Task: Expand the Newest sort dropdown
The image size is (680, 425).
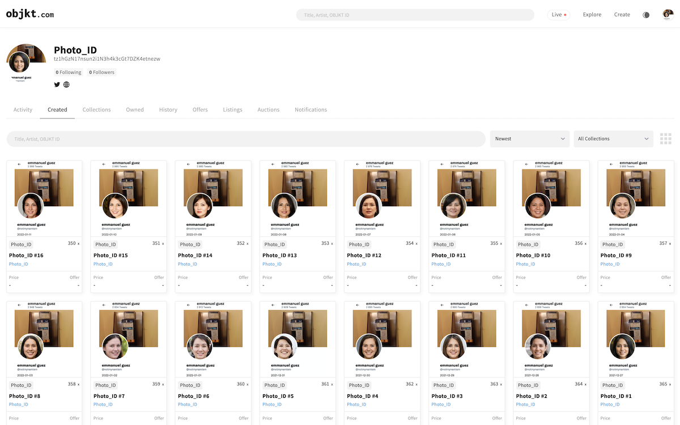Action: pos(530,139)
